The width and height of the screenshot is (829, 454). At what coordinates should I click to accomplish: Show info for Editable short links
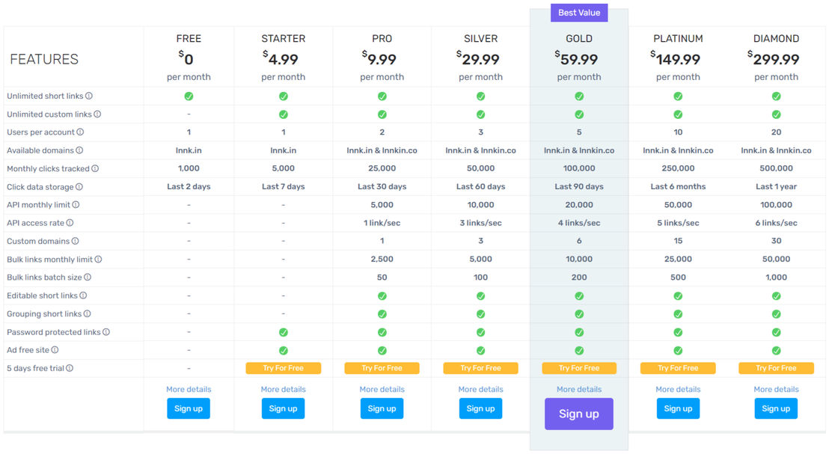pyautogui.click(x=83, y=295)
